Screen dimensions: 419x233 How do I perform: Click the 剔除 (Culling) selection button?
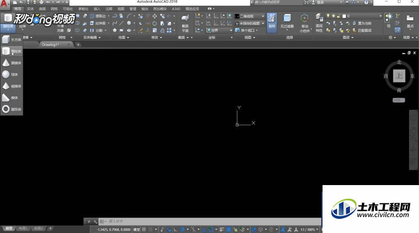point(272,22)
